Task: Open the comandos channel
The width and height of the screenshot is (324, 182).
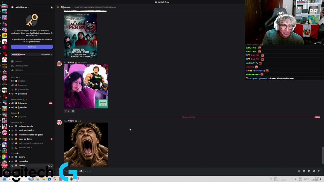Action: pyautogui.click(x=32, y=161)
